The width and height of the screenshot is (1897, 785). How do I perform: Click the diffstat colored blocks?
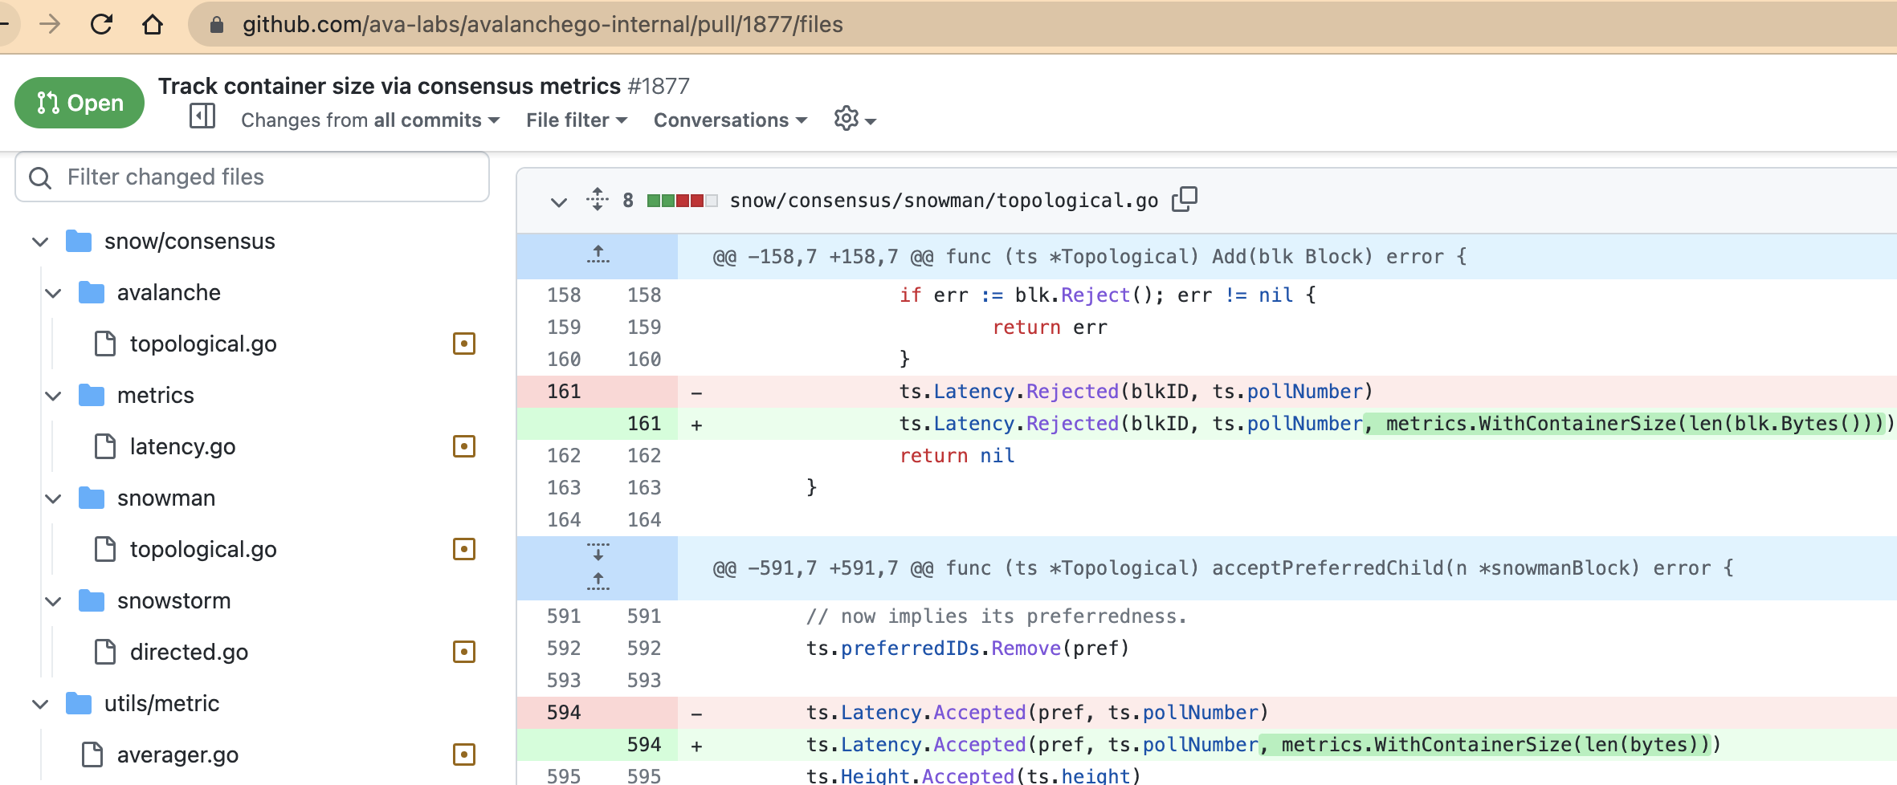pyautogui.click(x=681, y=201)
